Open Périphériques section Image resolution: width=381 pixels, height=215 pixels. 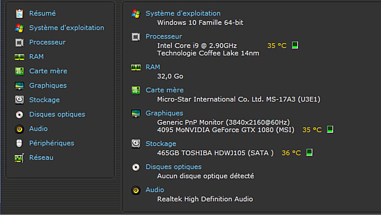pos(52,143)
